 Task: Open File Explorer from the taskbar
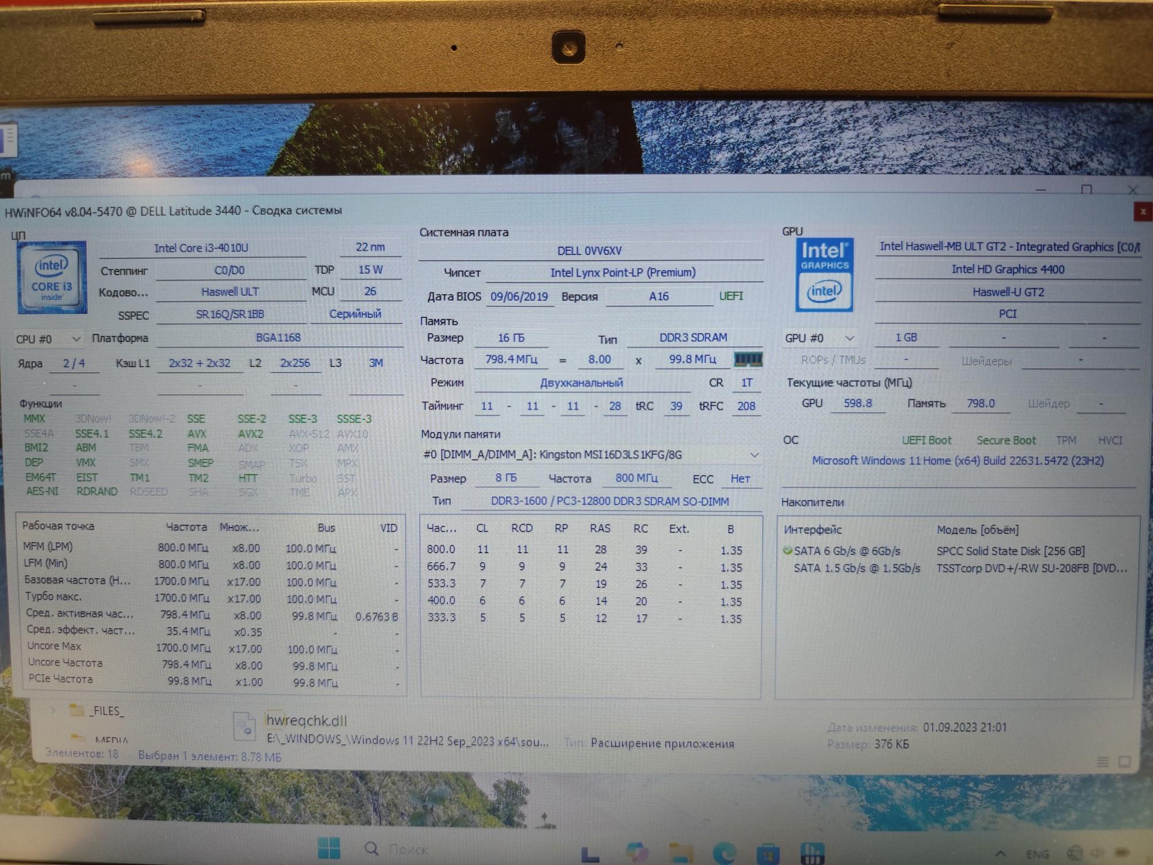tap(681, 853)
